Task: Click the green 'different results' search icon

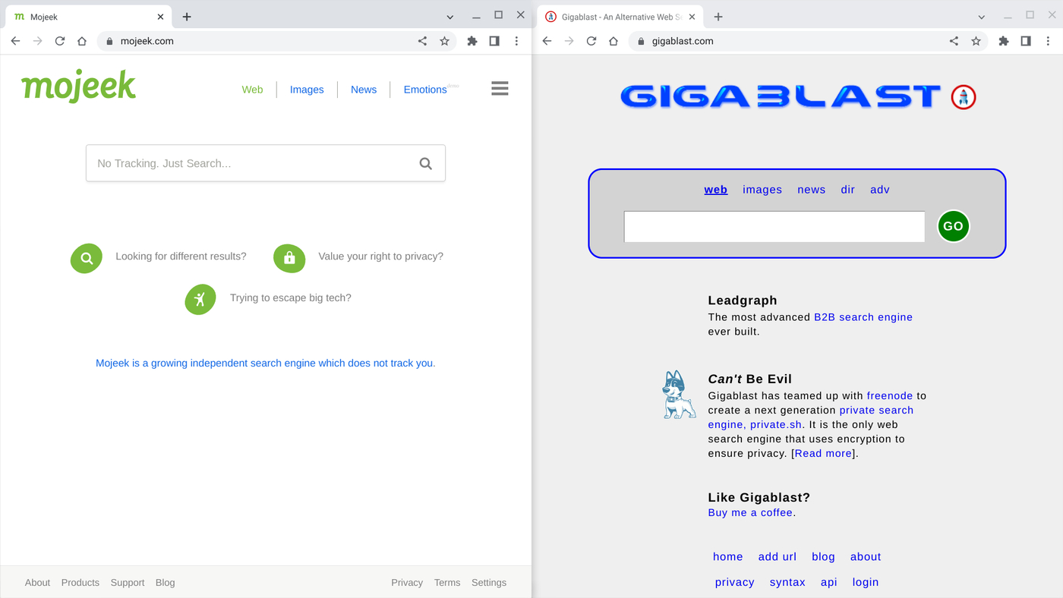Action: coord(86,259)
